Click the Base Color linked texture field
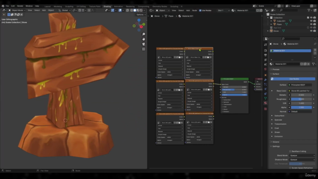The width and height of the screenshot is (318, 179). pos(301,90)
